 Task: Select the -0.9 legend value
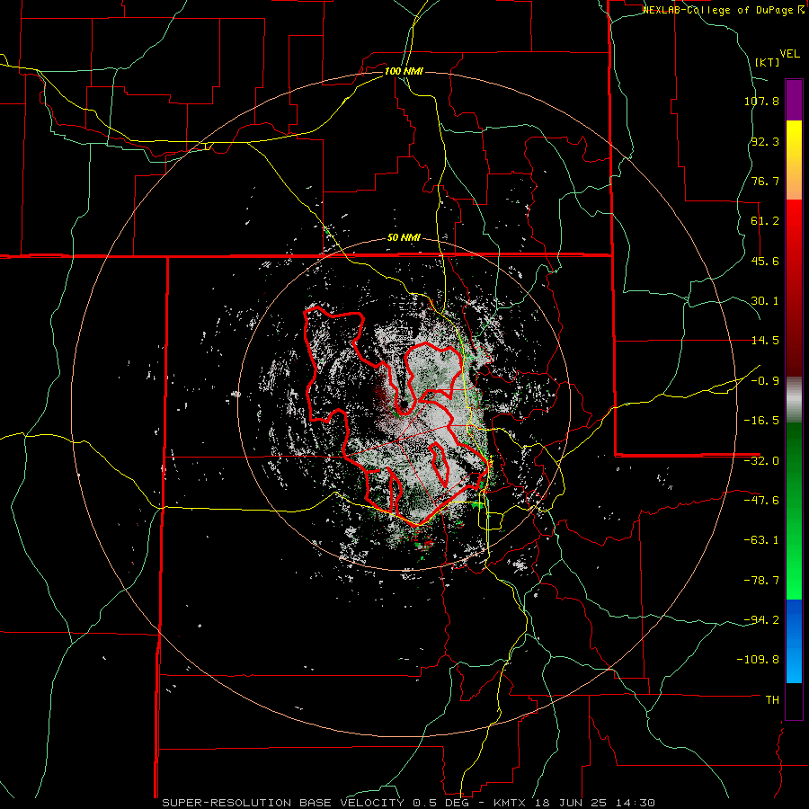pos(765,381)
